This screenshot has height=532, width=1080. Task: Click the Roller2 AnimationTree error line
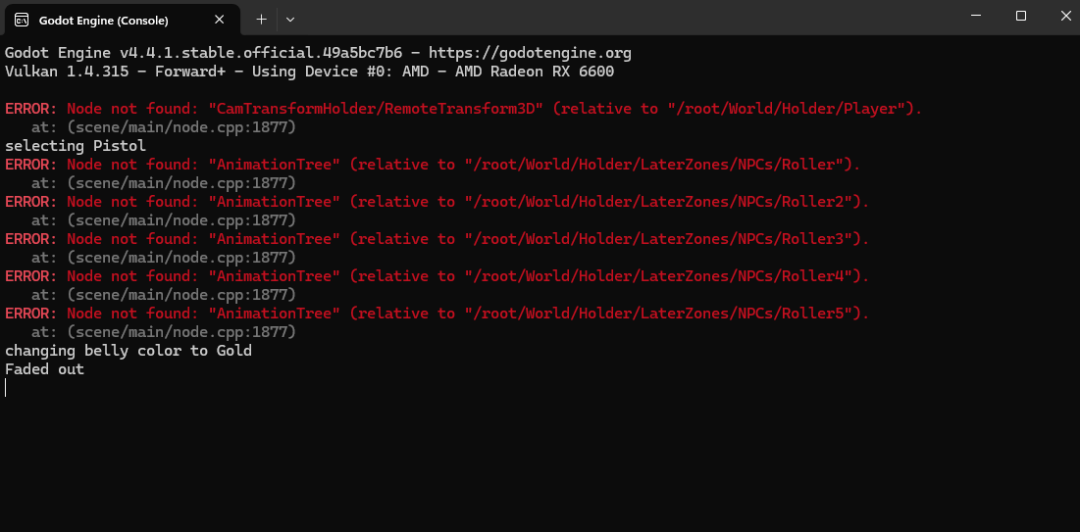click(437, 202)
